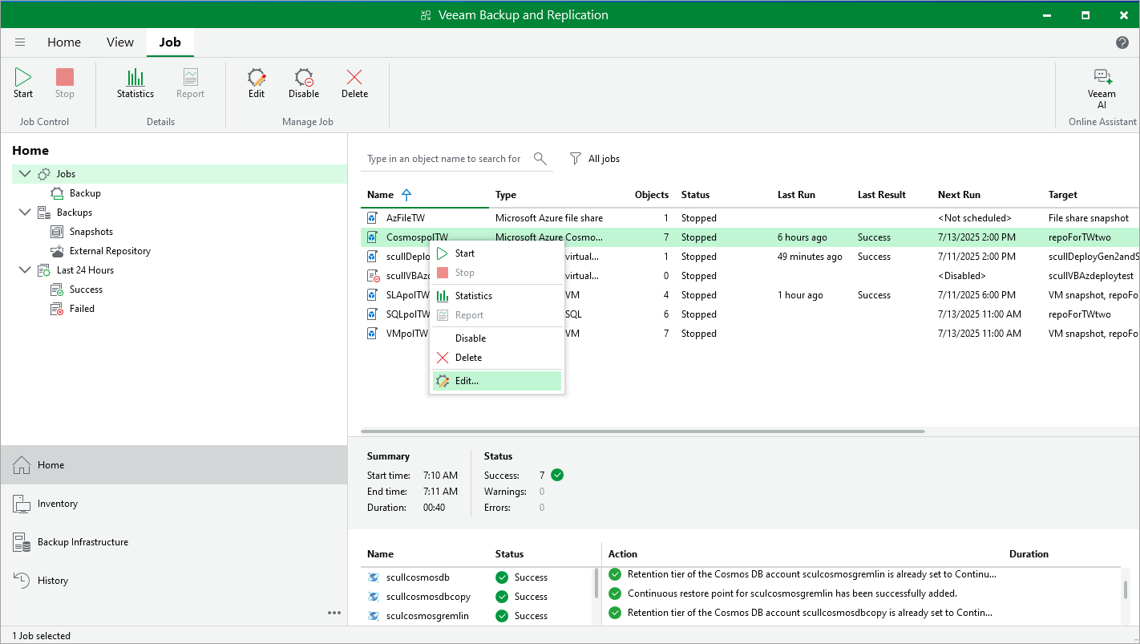Sort jobs by the Name column
The width and height of the screenshot is (1140, 644).
[380, 195]
